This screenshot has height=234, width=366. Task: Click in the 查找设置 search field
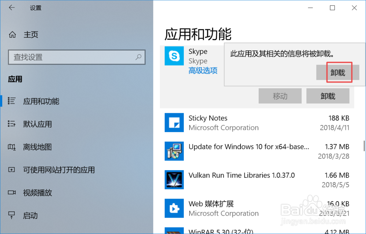[x=77, y=57]
